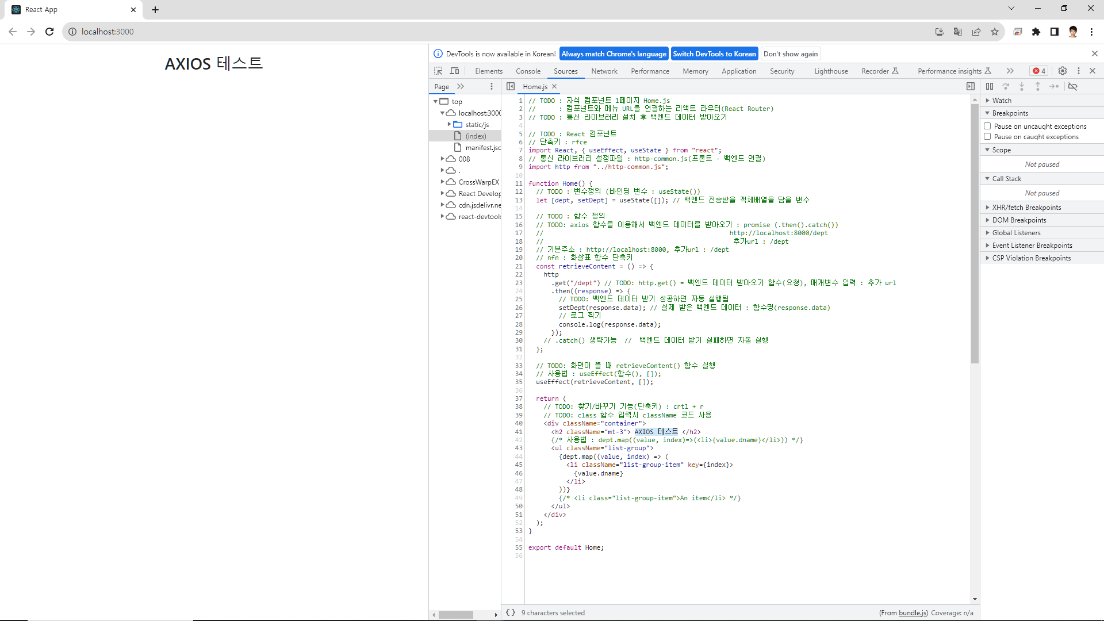
Task: Expand the static/js folder
Action: (450, 124)
